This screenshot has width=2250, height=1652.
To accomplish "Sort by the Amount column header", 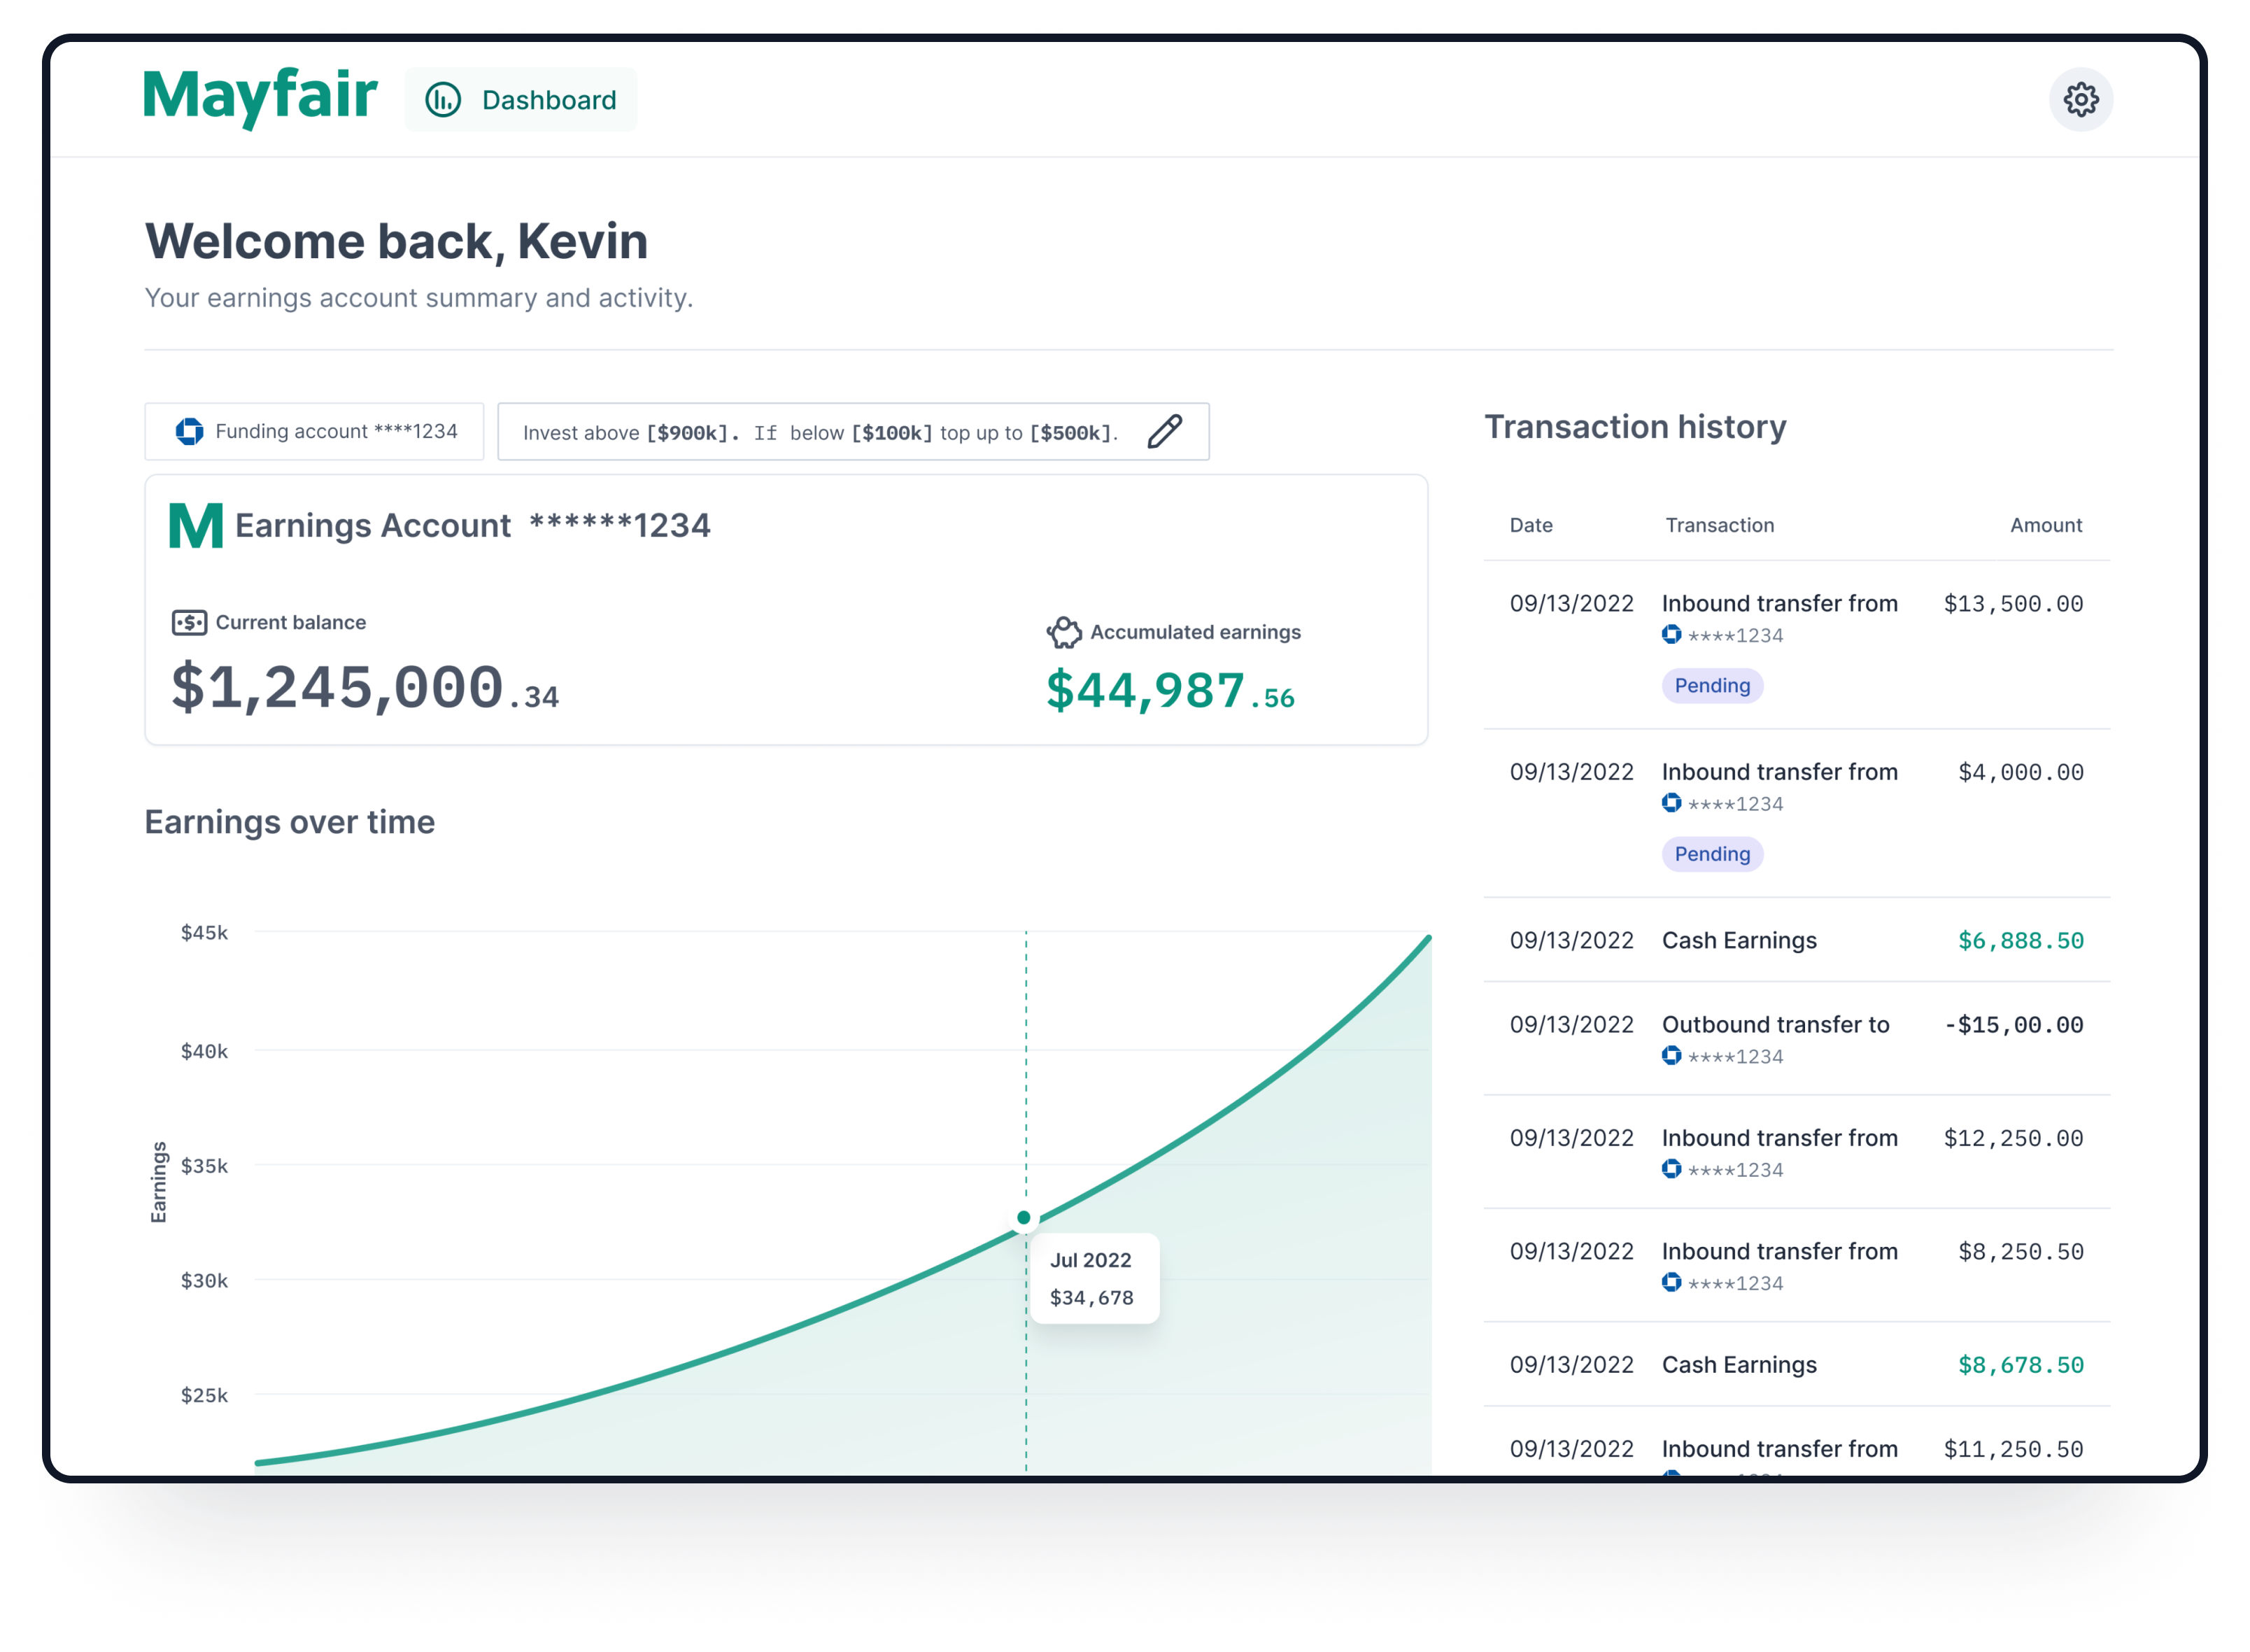I will pos(2045,525).
